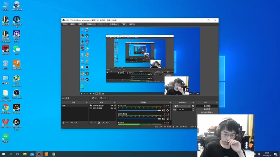Viewport: 280px width, 157px height.
Task: Open the scene transition type dropdown
Action: 182,106
